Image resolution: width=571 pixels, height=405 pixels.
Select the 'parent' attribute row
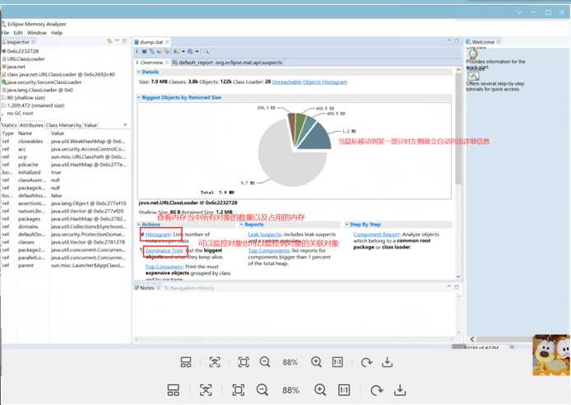pos(64,266)
